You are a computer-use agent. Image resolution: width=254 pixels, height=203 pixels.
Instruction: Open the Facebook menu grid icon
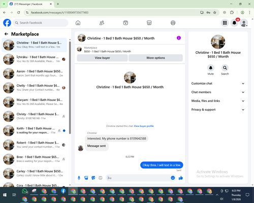click(225, 23)
